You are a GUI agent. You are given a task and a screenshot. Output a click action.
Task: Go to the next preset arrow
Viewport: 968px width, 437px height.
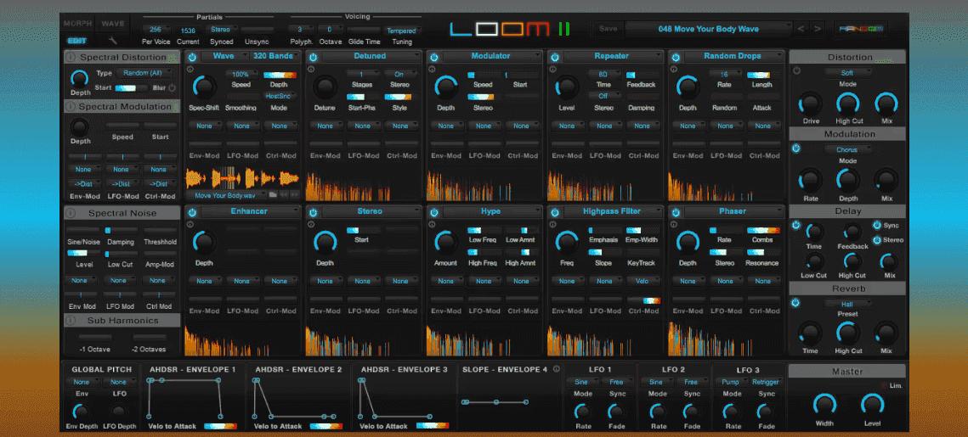point(818,29)
